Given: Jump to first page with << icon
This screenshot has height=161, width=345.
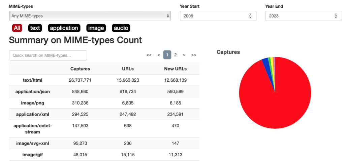Looking at the screenshot, I should click(x=149, y=55).
